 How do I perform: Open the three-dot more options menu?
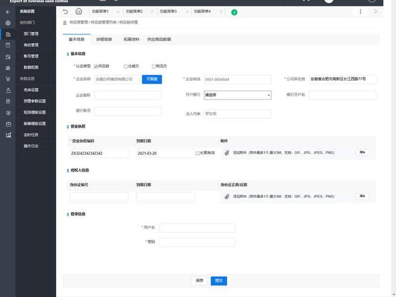[x=360, y=11]
